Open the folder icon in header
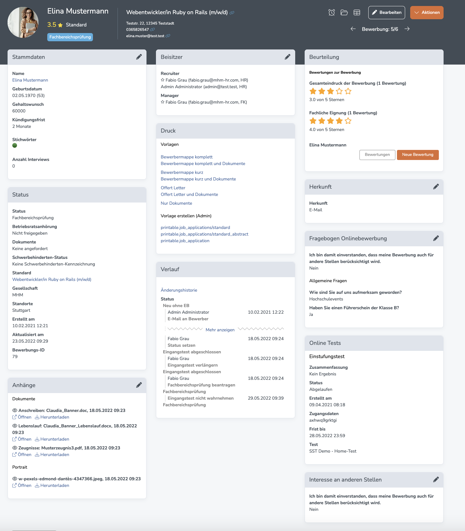Image resolution: width=465 pixels, height=531 pixels. [x=344, y=13]
